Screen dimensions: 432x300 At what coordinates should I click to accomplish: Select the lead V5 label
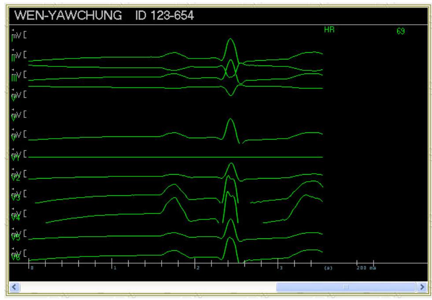pos(16,237)
